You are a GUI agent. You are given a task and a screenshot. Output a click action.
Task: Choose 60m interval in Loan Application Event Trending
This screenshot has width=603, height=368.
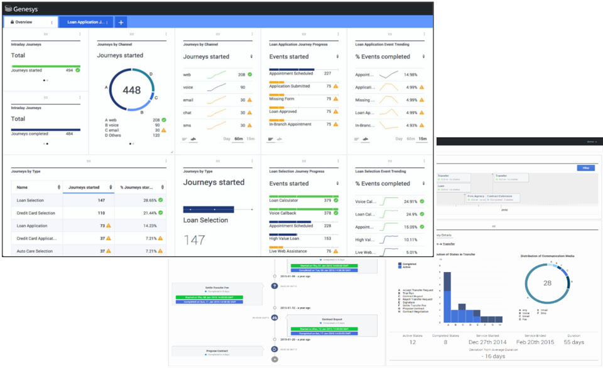(x=411, y=139)
